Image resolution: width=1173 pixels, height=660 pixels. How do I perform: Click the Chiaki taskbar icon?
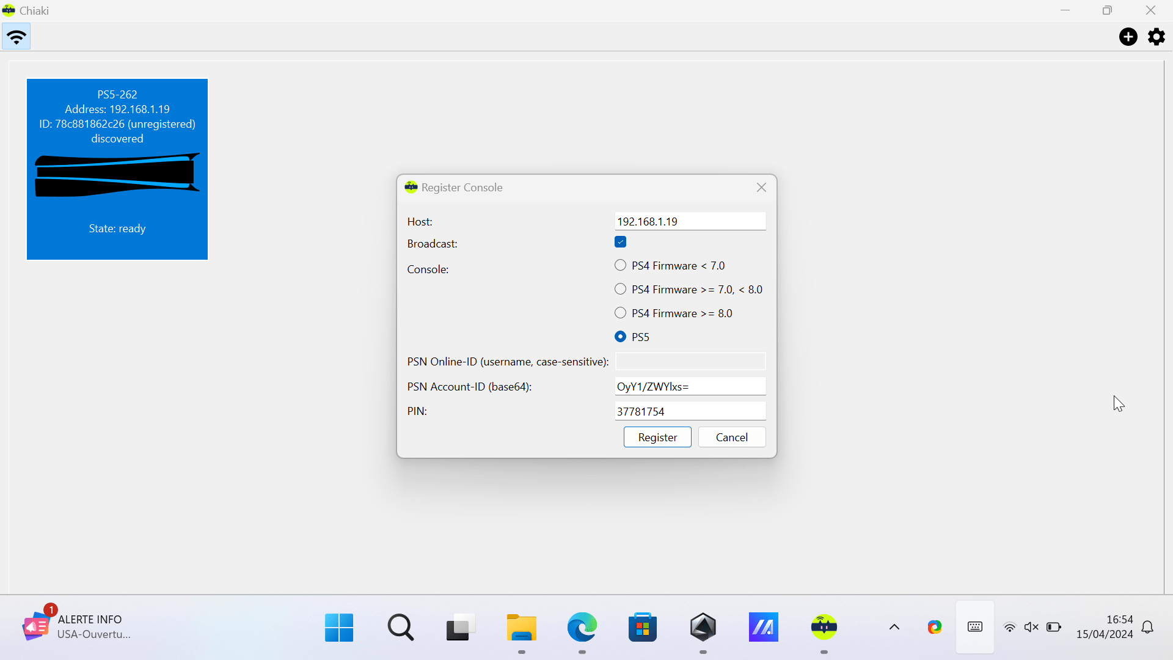point(824,628)
